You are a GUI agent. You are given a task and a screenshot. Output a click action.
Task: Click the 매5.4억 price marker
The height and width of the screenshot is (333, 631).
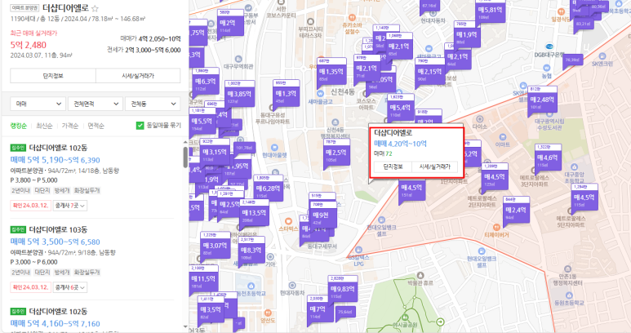(x=401, y=108)
